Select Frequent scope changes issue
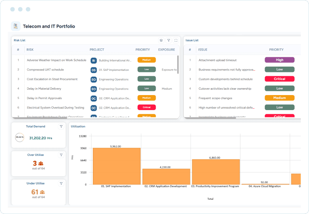The width and height of the screenshot is (309, 214). coord(215,98)
